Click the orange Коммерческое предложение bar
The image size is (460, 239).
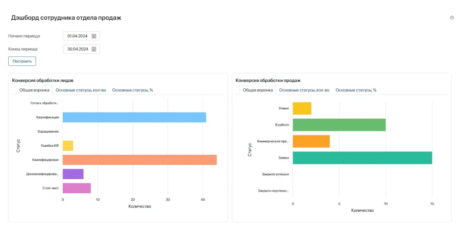[x=311, y=141]
